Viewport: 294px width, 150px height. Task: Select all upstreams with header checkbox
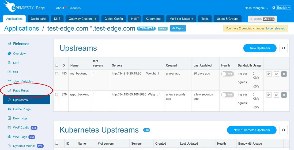coord(56,65)
